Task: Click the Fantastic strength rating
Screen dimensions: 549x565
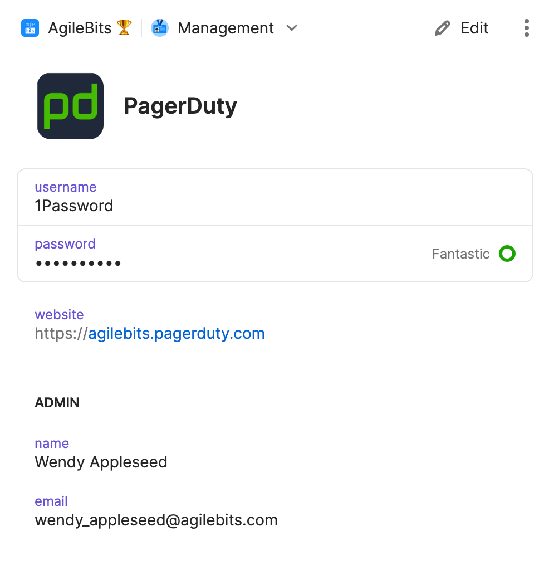Action: tap(460, 254)
